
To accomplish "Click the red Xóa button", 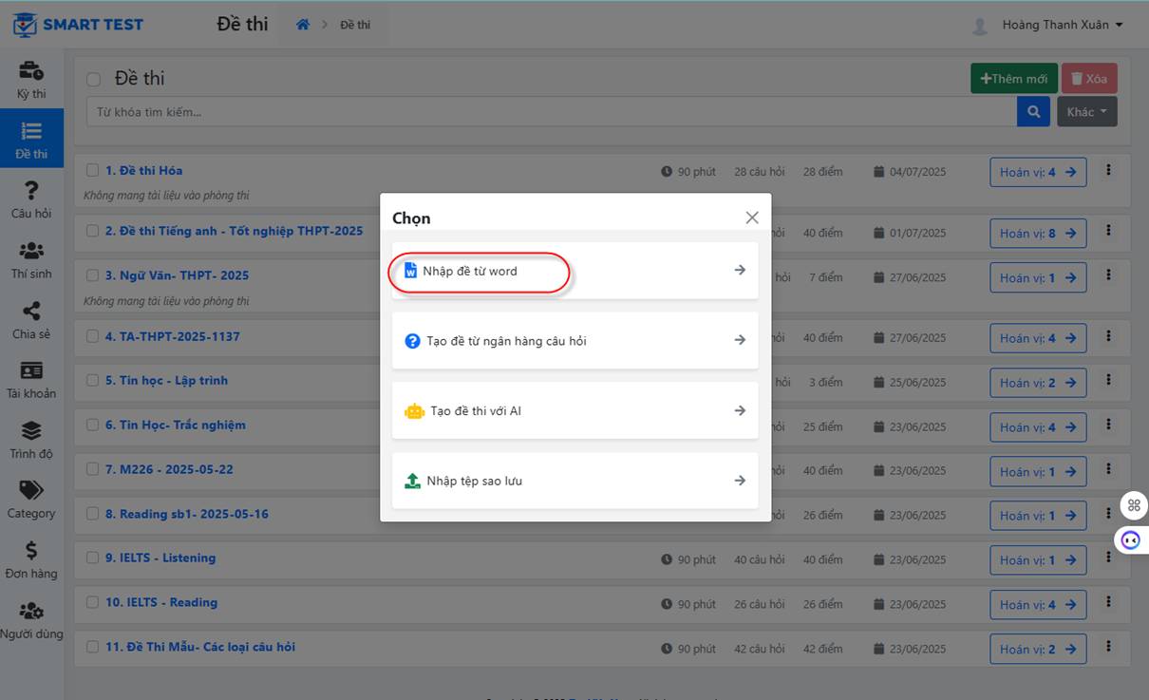I will tap(1089, 79).
